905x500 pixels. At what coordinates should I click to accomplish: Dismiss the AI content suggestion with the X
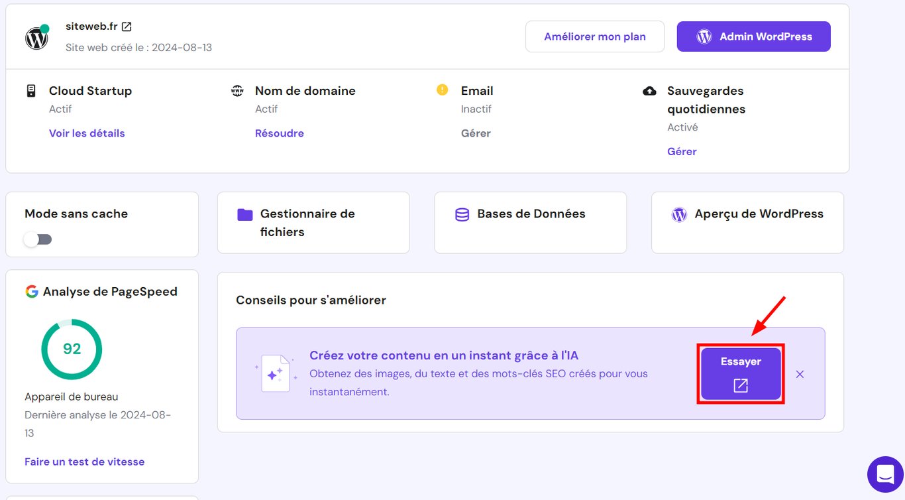click(x=800, y=373)
